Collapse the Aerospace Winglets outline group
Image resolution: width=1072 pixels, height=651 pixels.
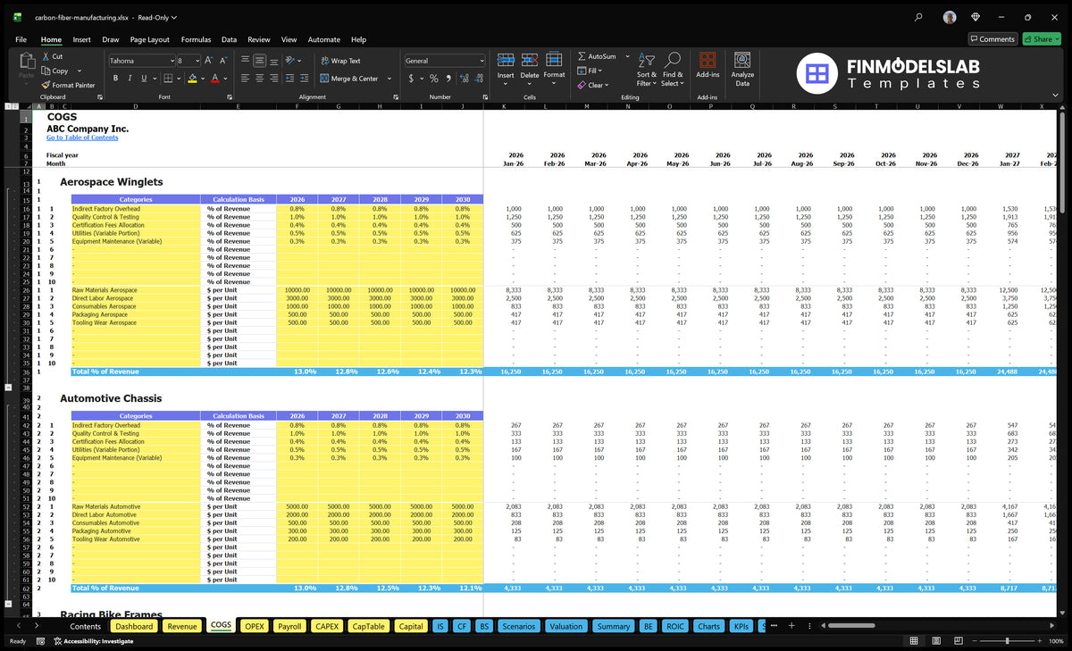tap(8, 388)
